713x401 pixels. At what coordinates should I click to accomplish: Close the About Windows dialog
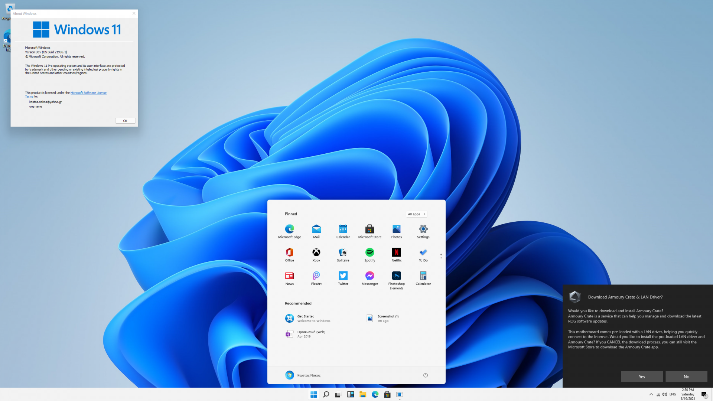134,13
